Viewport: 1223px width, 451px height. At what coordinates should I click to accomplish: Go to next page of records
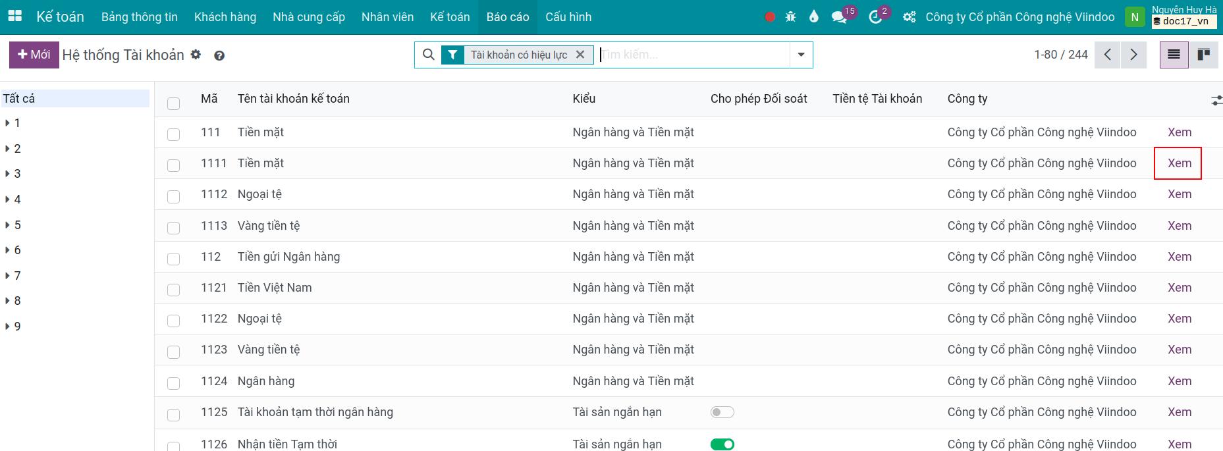click(1133, 55)
